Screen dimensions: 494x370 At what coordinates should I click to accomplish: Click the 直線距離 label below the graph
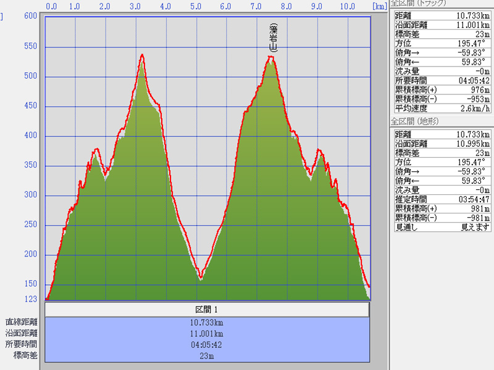[x=22, y=322]
